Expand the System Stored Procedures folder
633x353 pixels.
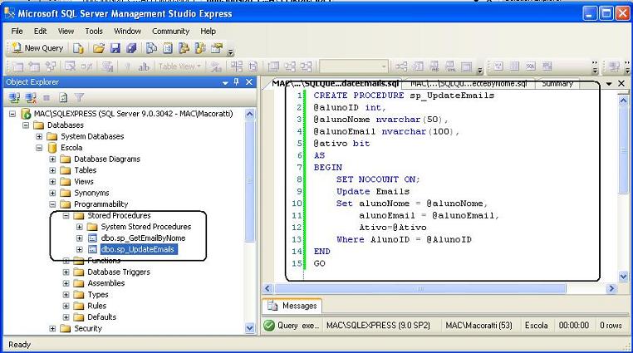[80, 227]
